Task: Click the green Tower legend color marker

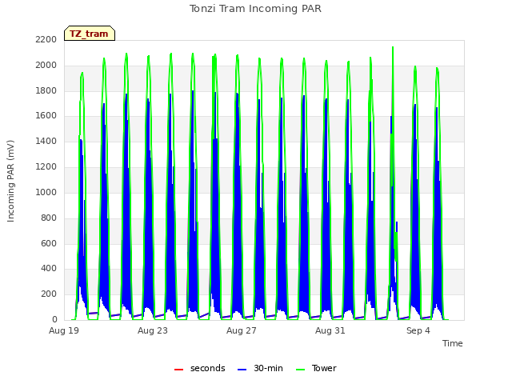Action: 300,370
